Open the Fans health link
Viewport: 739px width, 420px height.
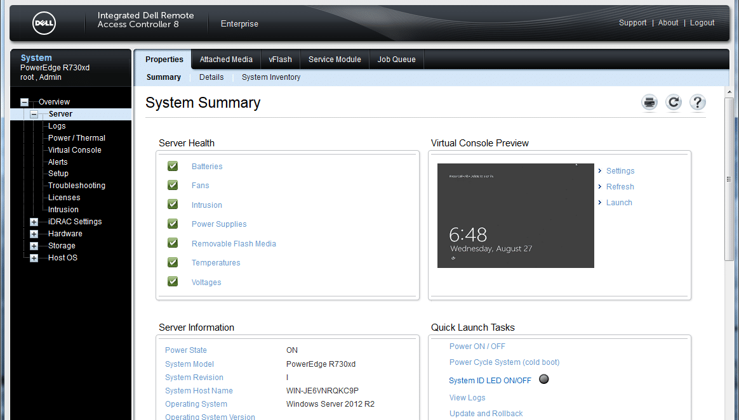[200, 186]
